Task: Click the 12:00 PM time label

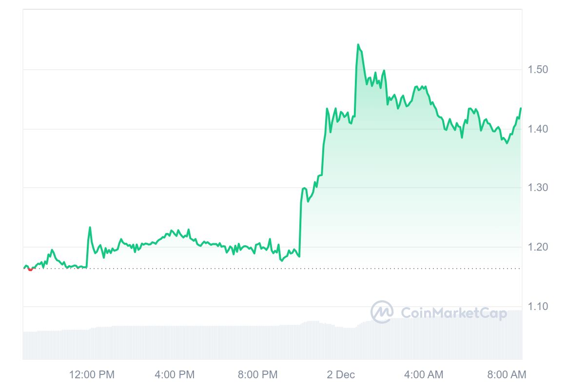Action: (92, 375)
